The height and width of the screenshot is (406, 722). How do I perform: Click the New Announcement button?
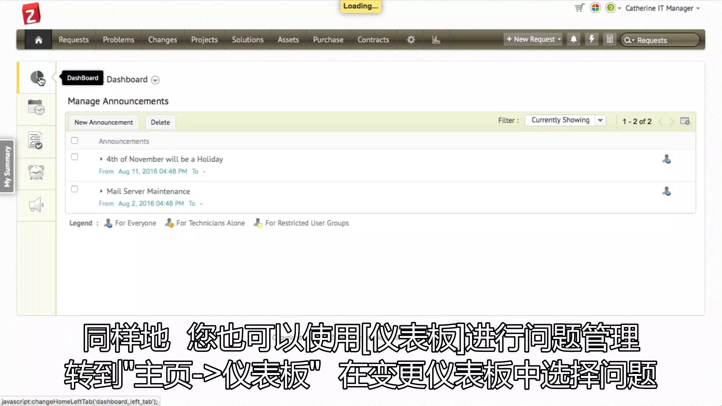click(103, 122)
